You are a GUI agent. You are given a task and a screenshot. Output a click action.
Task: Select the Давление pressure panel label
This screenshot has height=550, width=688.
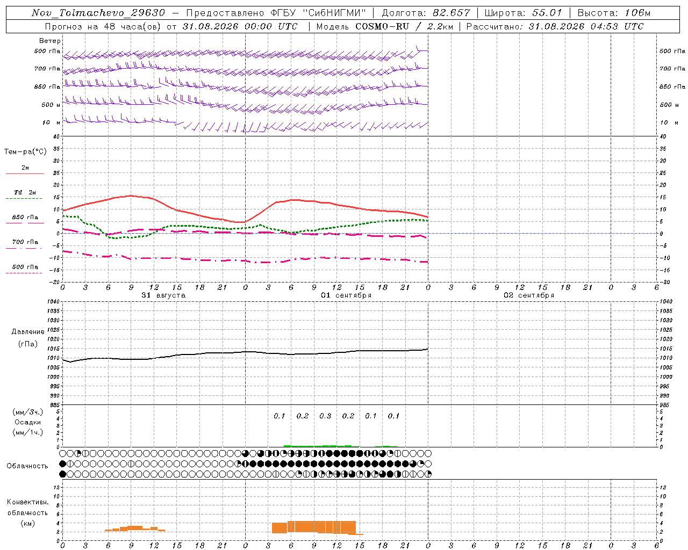[28, 332]
